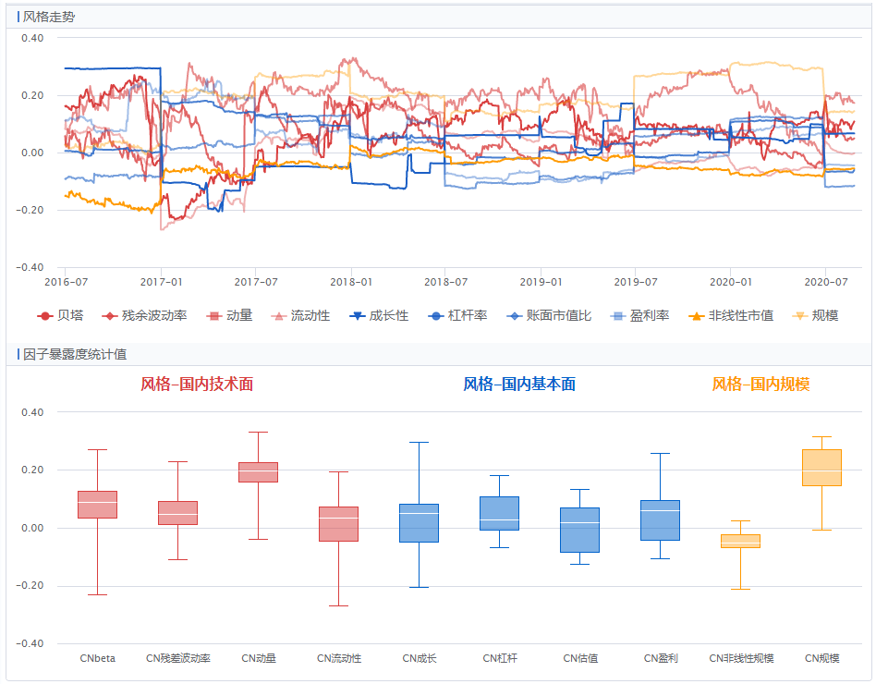Click the 风格-国内规模 heading
This screenshot has width=876, height=684.
pos(760,385)
